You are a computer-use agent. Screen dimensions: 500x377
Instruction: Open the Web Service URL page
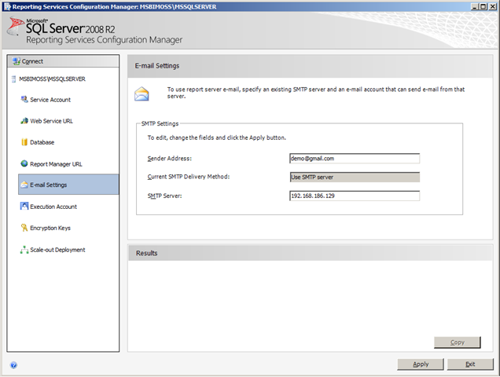(51, 121)
